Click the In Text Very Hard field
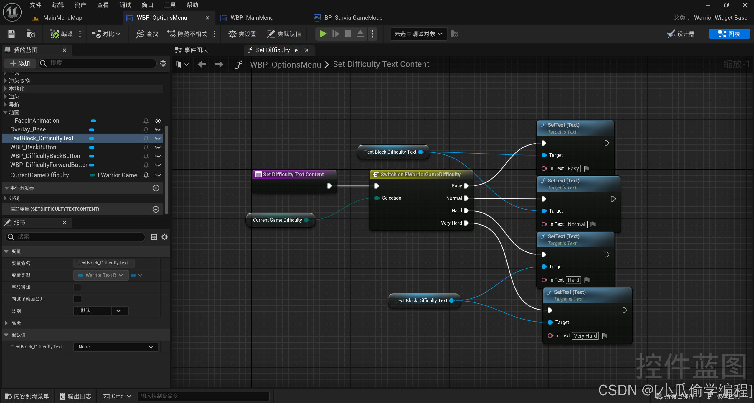This screenshot has height=403, width=754. 585,336
